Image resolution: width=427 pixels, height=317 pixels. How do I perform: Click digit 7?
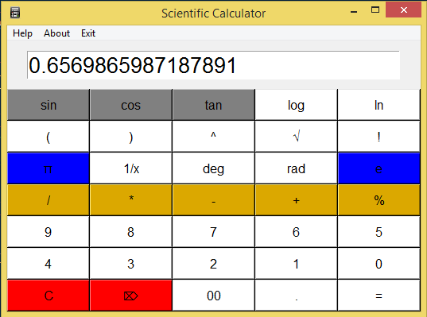click(213, 232)
